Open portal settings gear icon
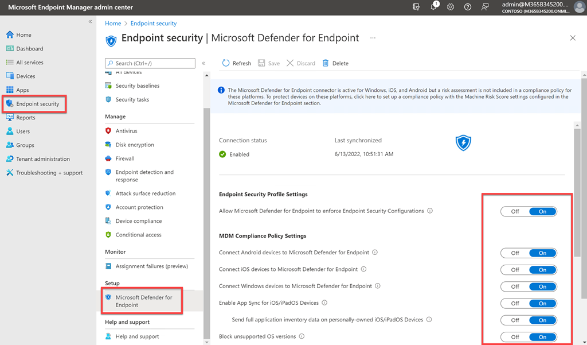 click(x=451, y=7)
